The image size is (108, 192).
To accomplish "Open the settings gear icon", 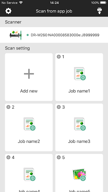I will click(8, 11).
